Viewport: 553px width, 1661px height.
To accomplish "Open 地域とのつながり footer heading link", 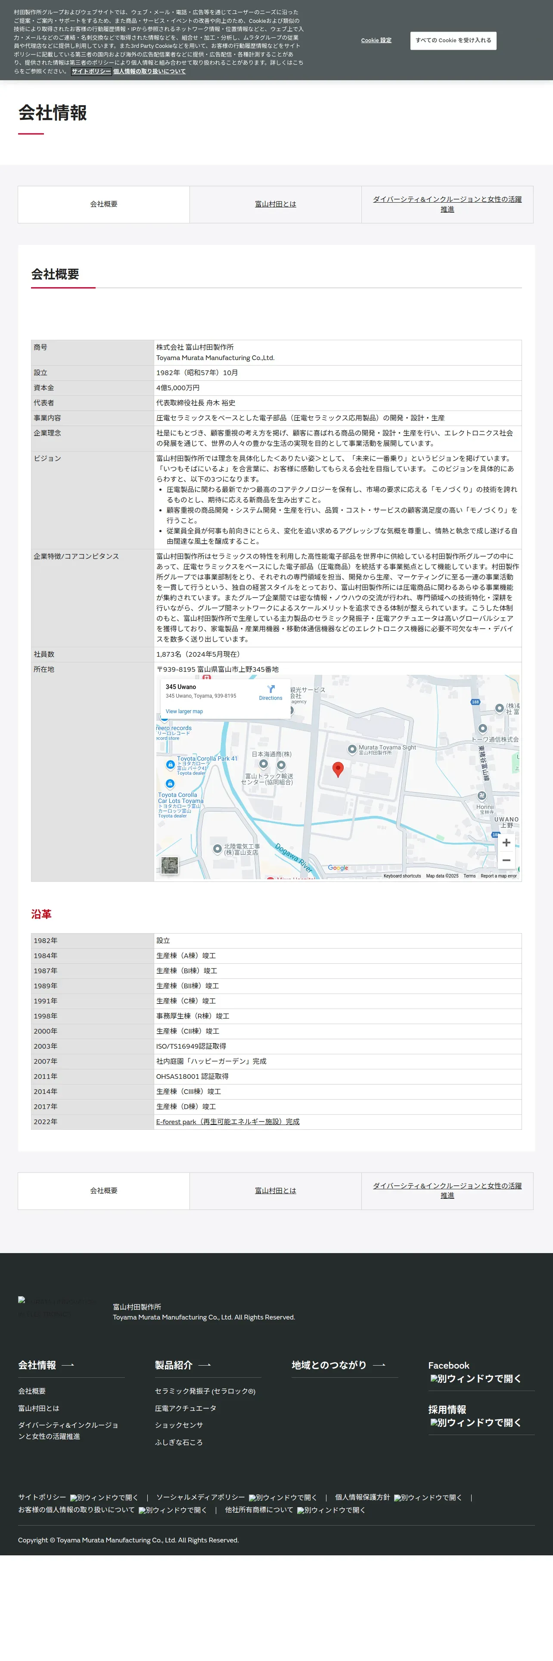I will pyautogui.click(x=329, y=1365).
